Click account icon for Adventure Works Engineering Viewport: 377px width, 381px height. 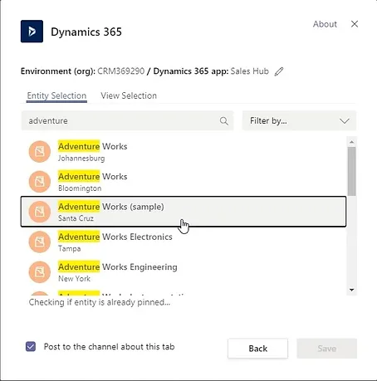click(40, 272)
